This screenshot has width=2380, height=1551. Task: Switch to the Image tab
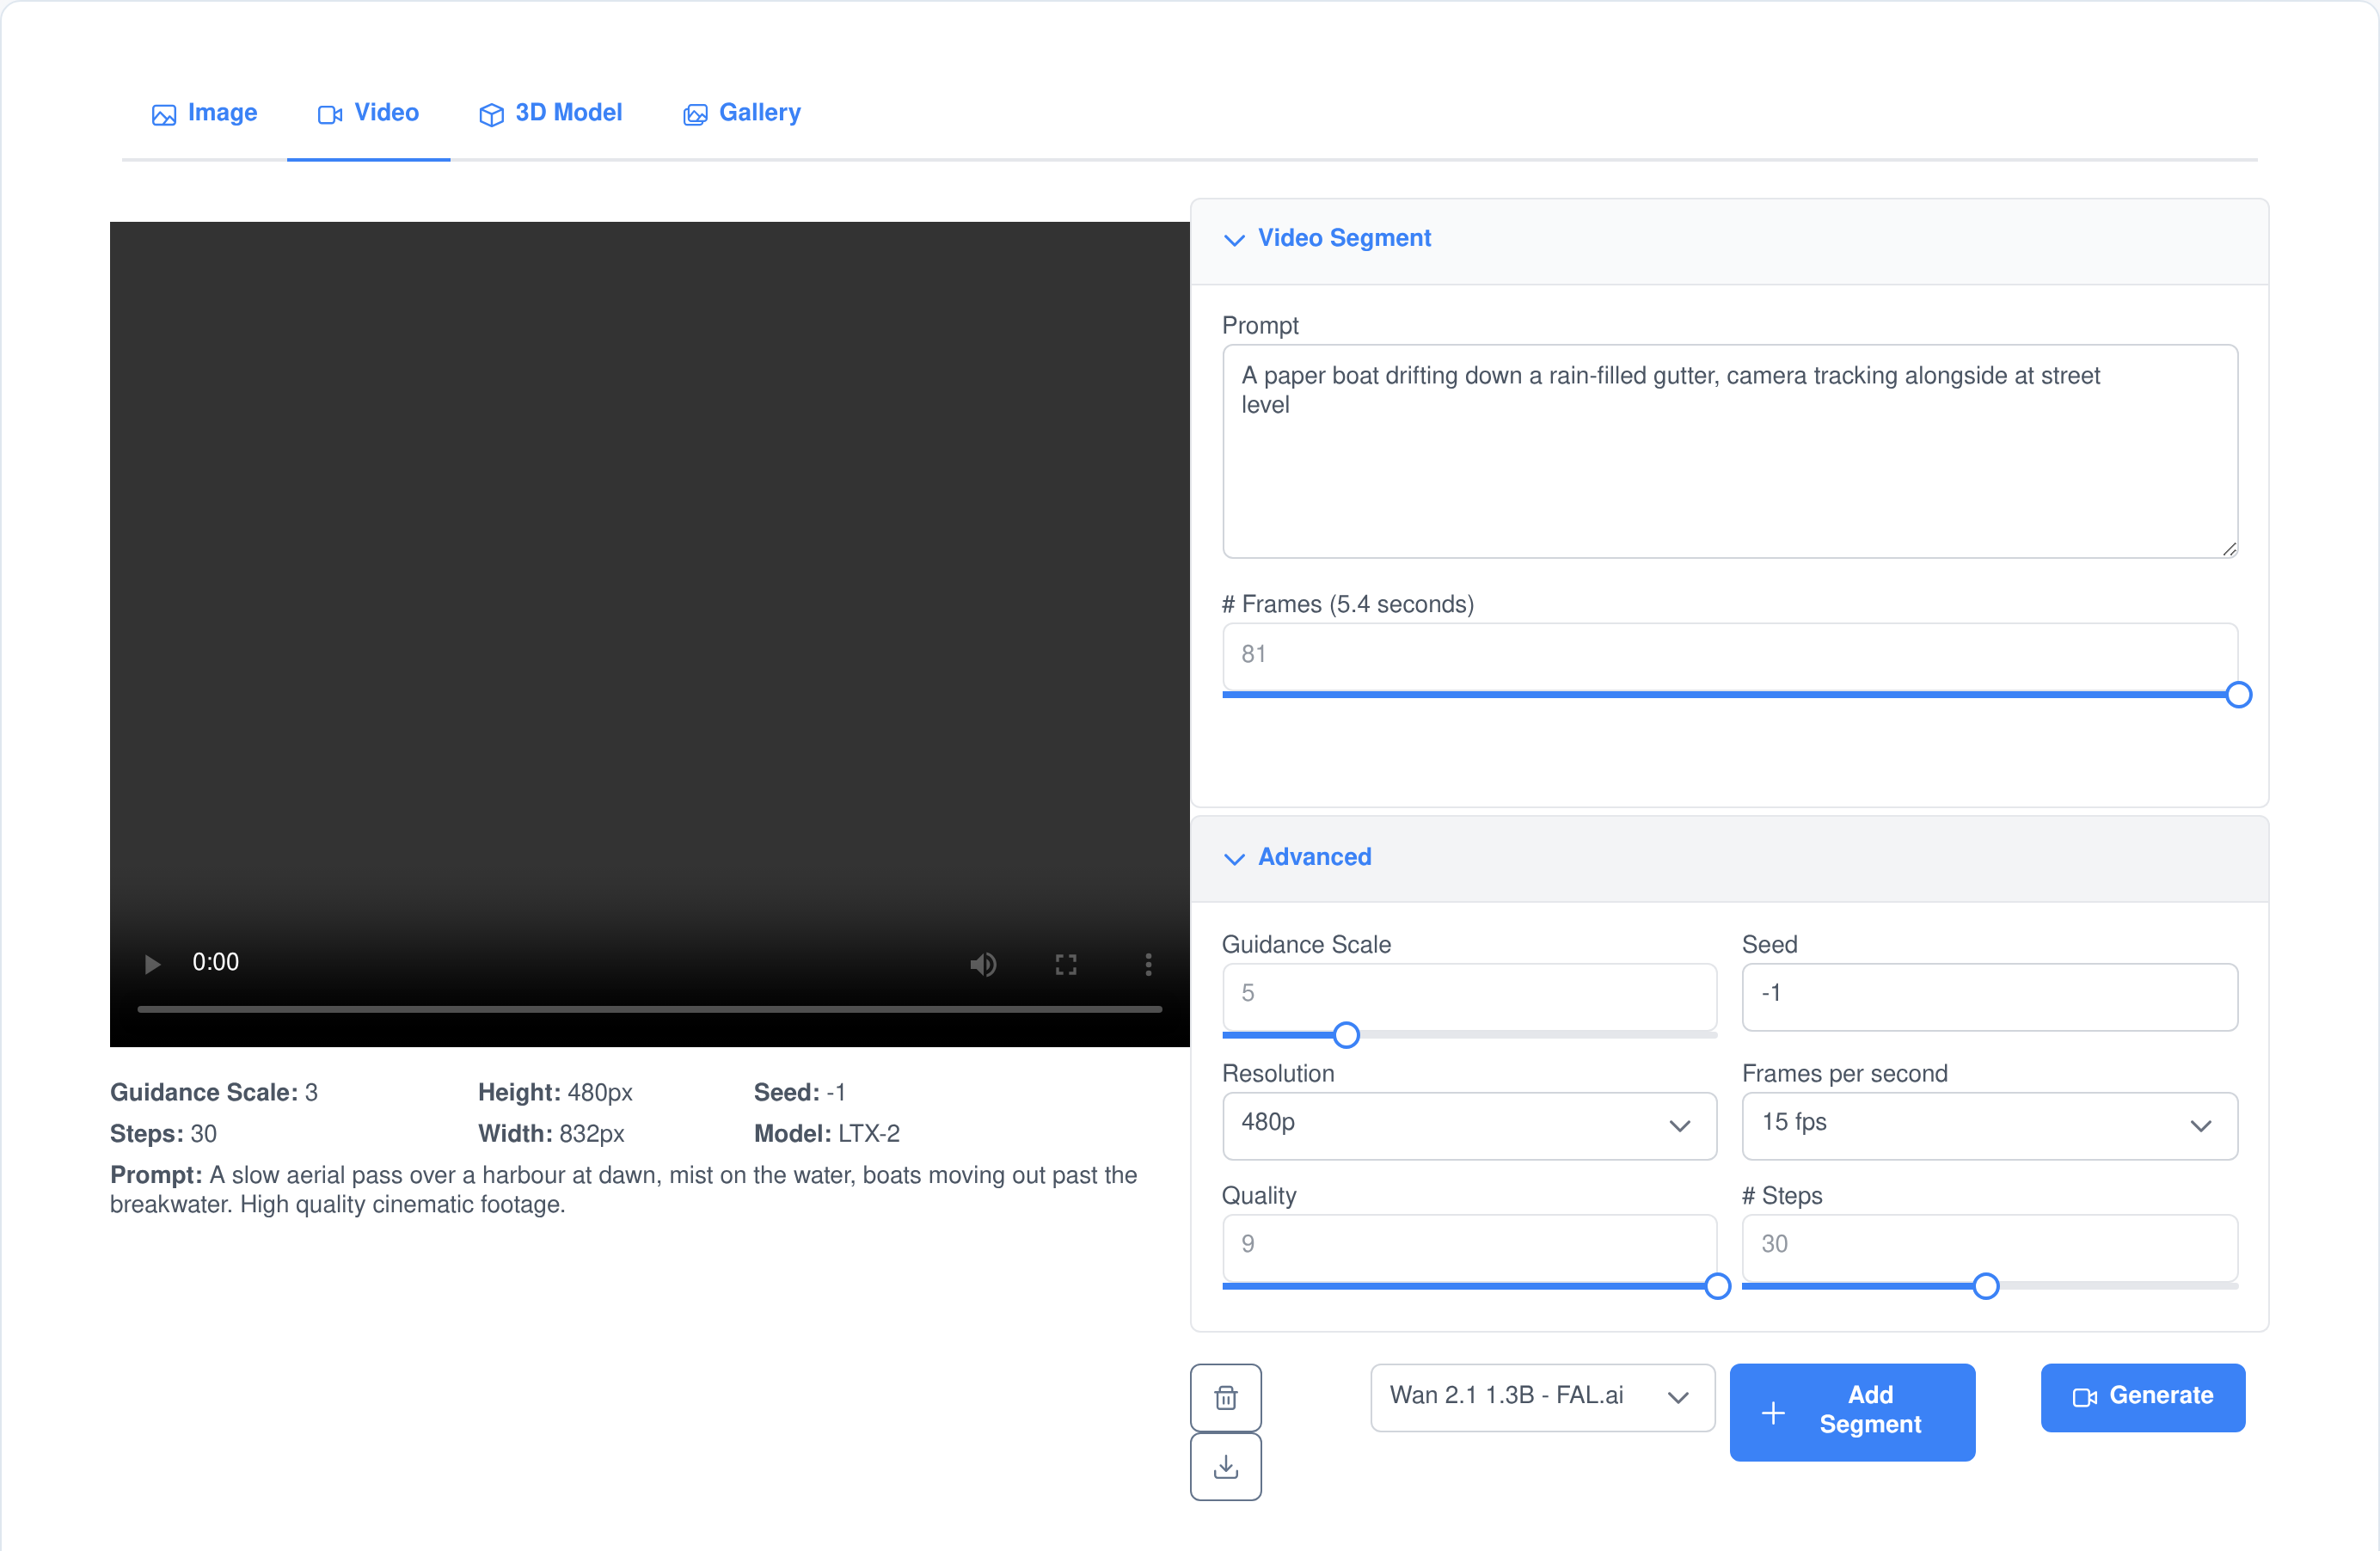204,113
